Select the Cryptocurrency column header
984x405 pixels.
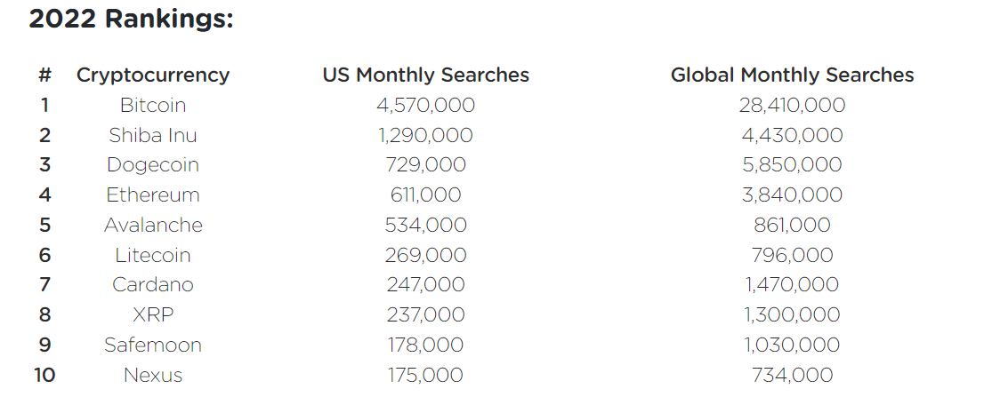click(153, 75)
